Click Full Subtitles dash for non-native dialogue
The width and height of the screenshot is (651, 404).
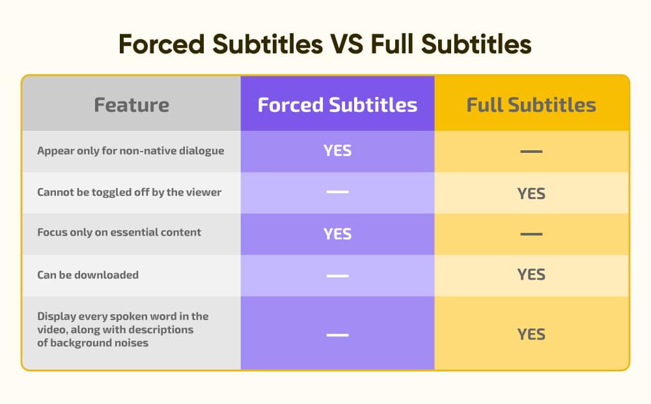coord(531,152)
